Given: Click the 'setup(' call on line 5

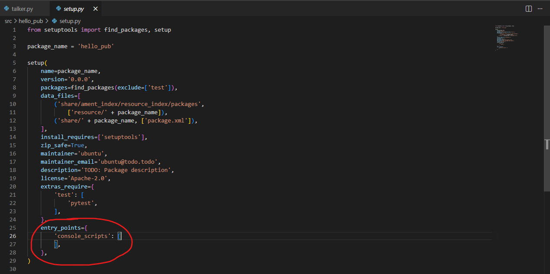Looking at the screenshot, I should click(x=37, y=63).
